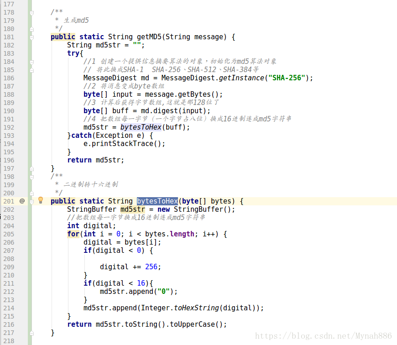Click the getBytes() call on line 188
Viewport: 397px width, 345px height.
pyautogui.click(x=198, y=94)
